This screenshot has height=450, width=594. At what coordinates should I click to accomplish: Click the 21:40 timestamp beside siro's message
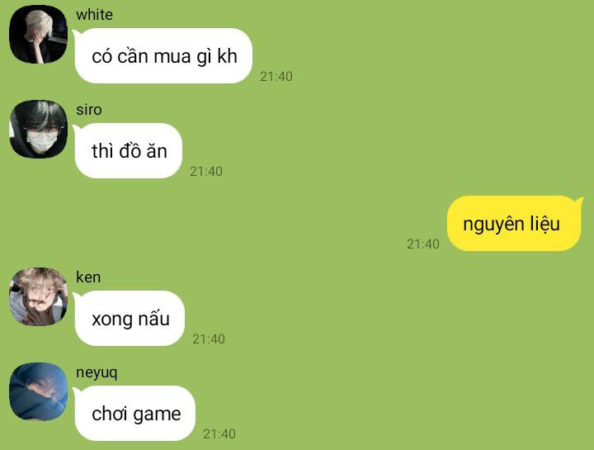[206, 172]
